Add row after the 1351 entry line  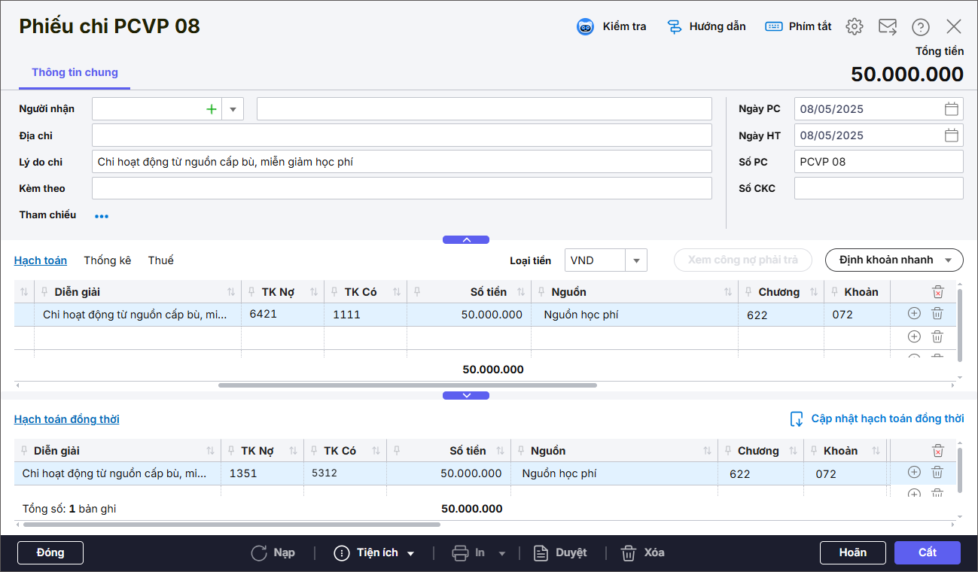tap(914, 472)
